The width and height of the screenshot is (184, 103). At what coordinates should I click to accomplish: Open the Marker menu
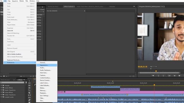click(x=22, y=1)
